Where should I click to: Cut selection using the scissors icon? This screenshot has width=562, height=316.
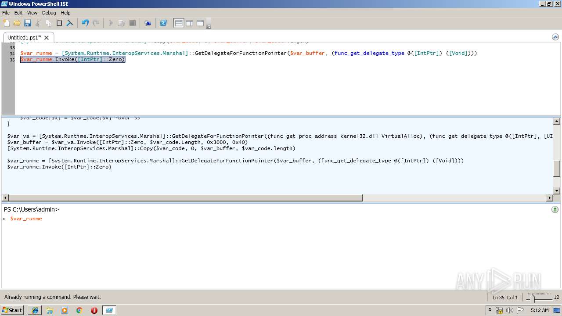(38, 23)
